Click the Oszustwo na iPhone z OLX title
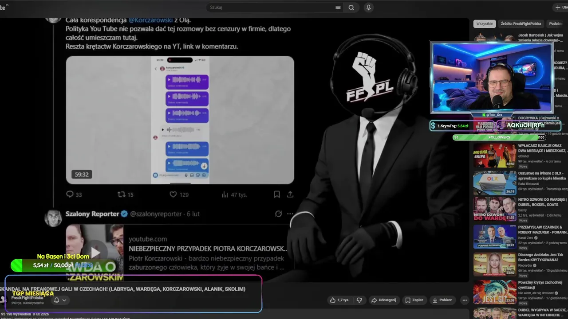 pyautogui.click(x=542, y=175)
